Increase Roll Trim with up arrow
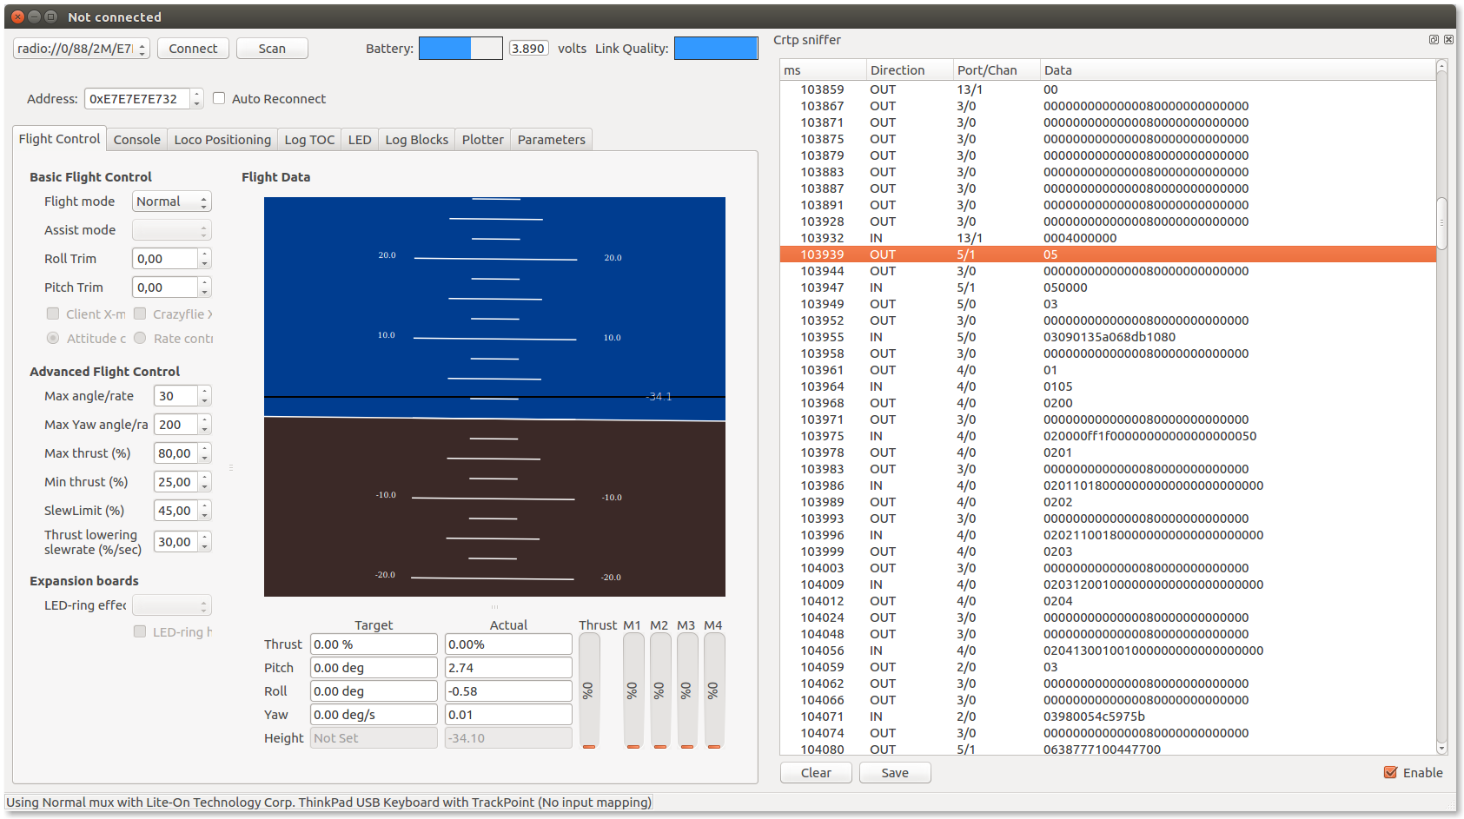The height and width of the screenshot is (819, 1464). click(x=205, y=254)
